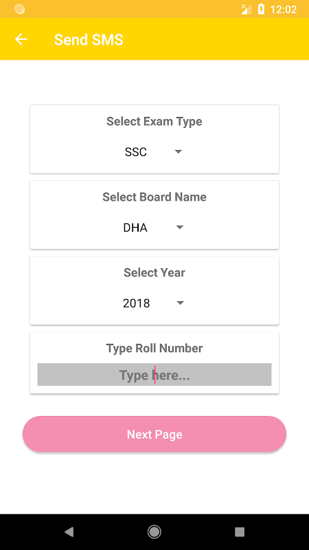Tap the Select Board Name label

point(154,197)
